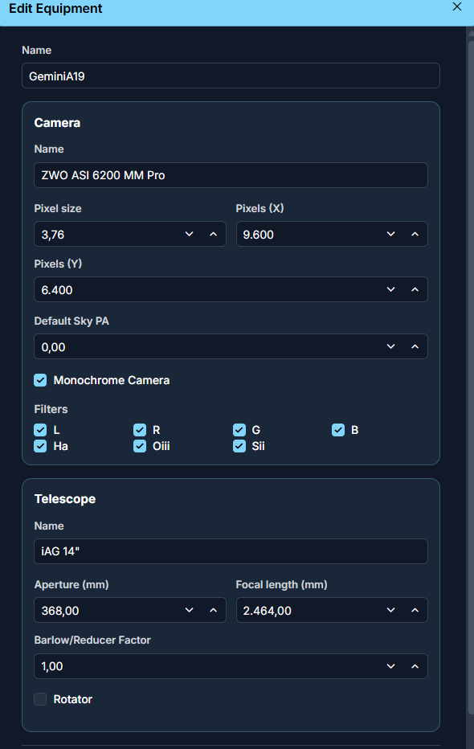Select the camera name field ZWO ASI 6200 MM Pro
This screenshot has height=749, width=474.
[231, 175]
